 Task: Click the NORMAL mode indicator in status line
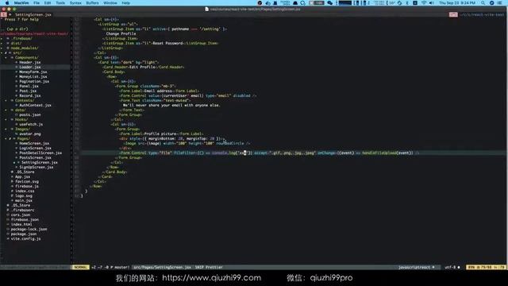(x=80, y=267)
